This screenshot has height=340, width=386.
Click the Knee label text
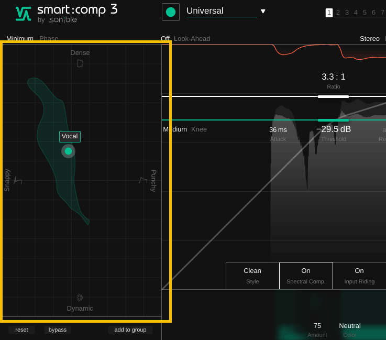tap(199, 129)
